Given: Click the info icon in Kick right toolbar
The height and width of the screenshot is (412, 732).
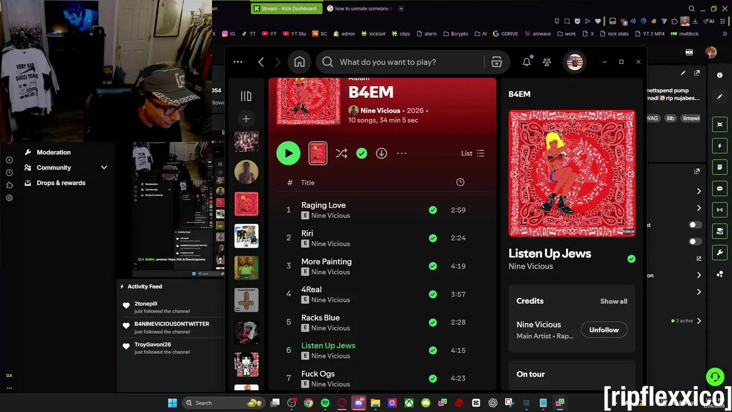Looking at the screenshot, I should pos(719,75).
